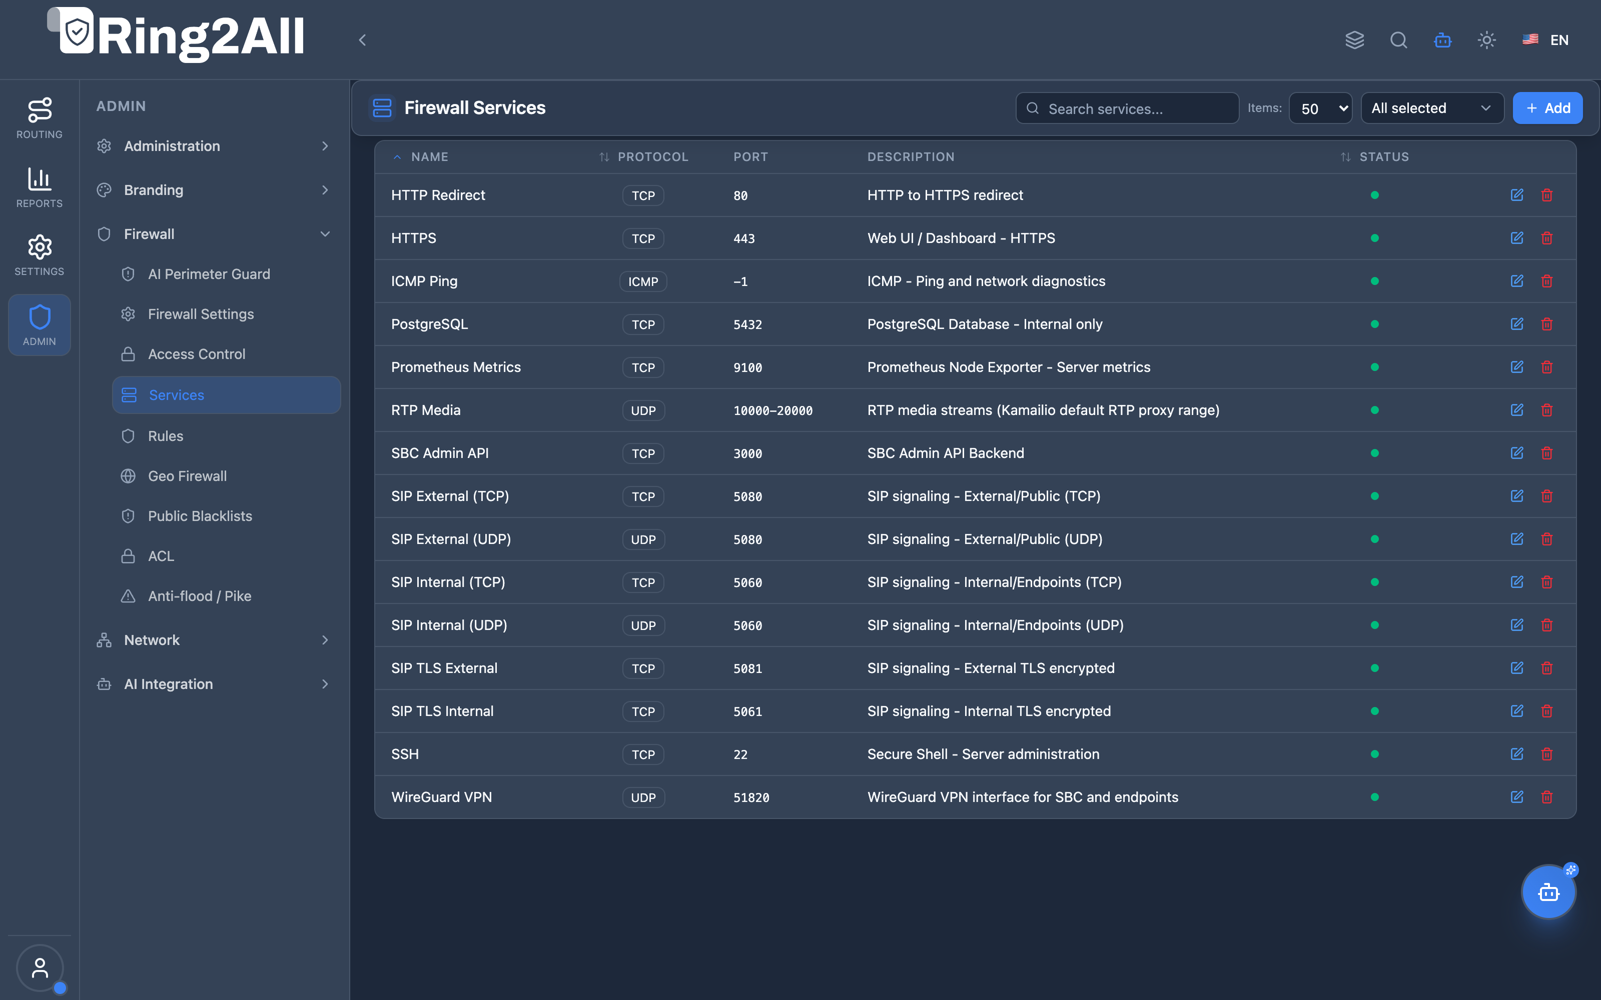Delete the WireGuard VPN service
This screenshot has height=1000, width=1601.
1547,797
